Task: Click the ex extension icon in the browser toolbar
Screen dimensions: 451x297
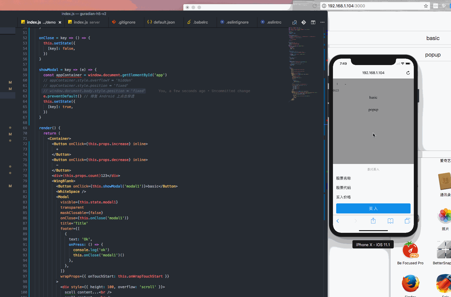Action: click(436, 6)
